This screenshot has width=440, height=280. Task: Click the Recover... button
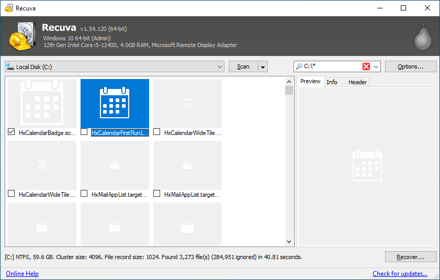411,256
